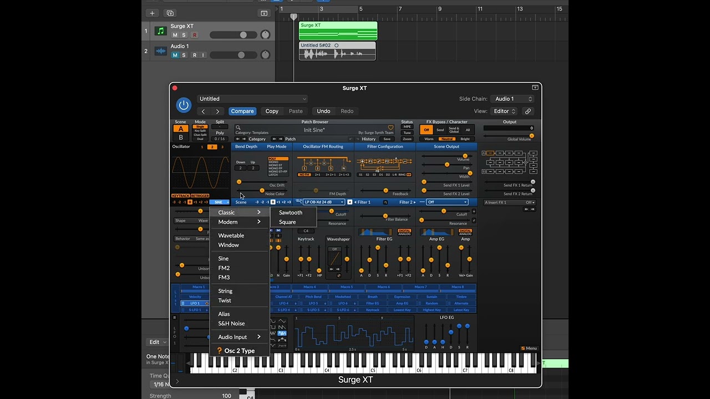Click the track header import icon

pyautogui.click(x=264, y=13)
